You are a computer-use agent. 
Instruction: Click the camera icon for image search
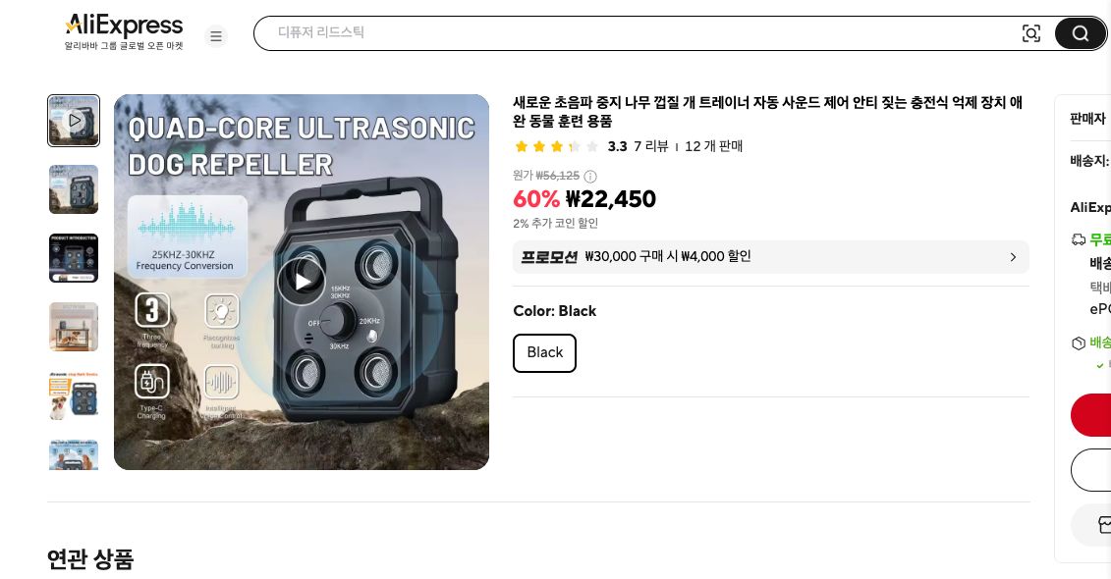click(1031, 32)
